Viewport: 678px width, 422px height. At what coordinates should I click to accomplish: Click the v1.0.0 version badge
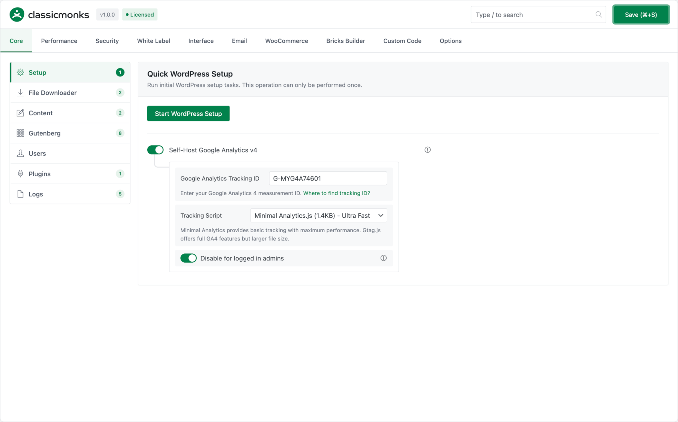(107, 15)
